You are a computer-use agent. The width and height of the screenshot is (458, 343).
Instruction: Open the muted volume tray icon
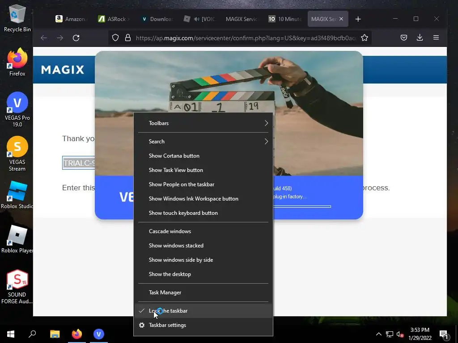tap(400, 334)
